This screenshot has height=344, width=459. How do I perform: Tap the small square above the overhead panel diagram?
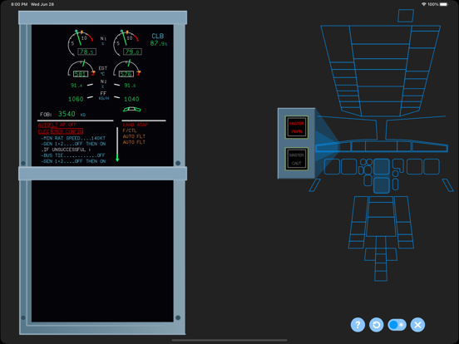406,16
